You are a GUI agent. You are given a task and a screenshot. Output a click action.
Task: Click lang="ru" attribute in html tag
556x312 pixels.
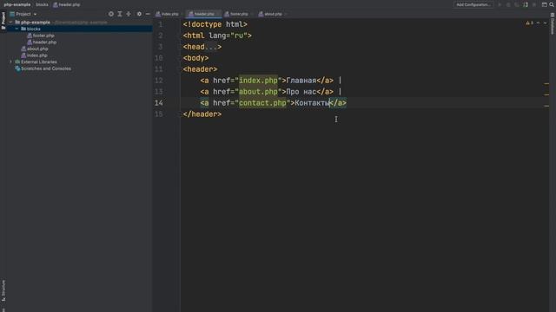(x=228, y=36)
